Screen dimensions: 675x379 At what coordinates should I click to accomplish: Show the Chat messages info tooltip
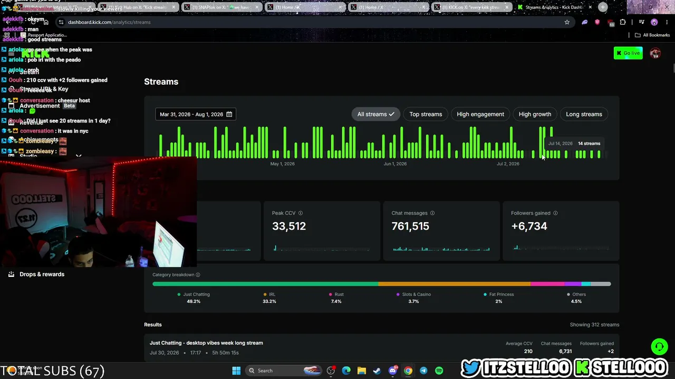(432, 213)
